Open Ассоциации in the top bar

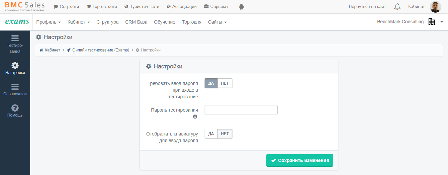(x=182, y=7)
